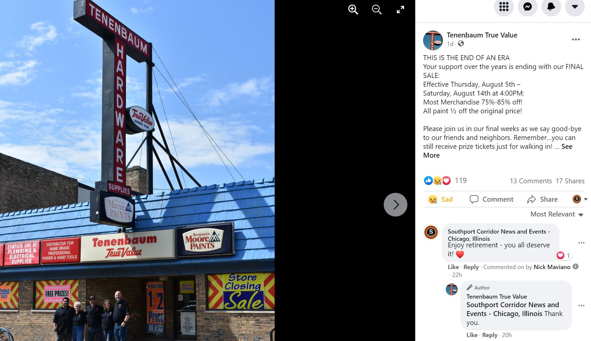The image size is (591, 341).
Task: Expand the Most Relevant comment sorting
Action: [557, 214]
